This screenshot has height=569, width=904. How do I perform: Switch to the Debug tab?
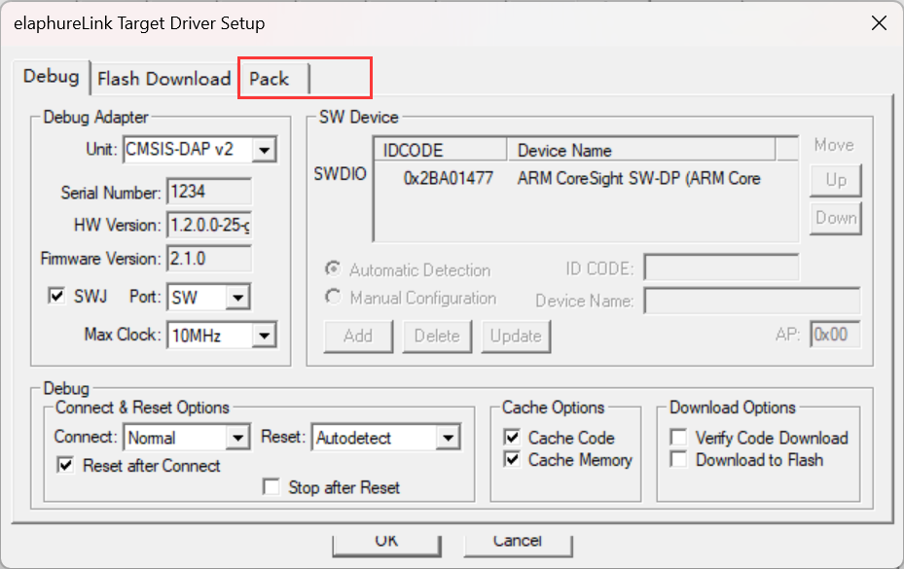point(51,77)
